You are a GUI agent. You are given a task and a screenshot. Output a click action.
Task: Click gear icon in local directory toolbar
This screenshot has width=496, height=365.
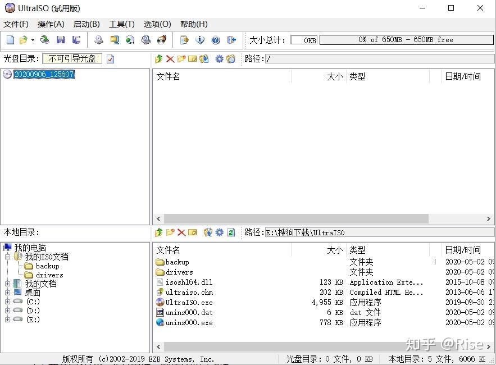tap(219, 232)
